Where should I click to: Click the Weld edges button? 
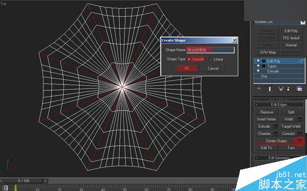point(289,119)
